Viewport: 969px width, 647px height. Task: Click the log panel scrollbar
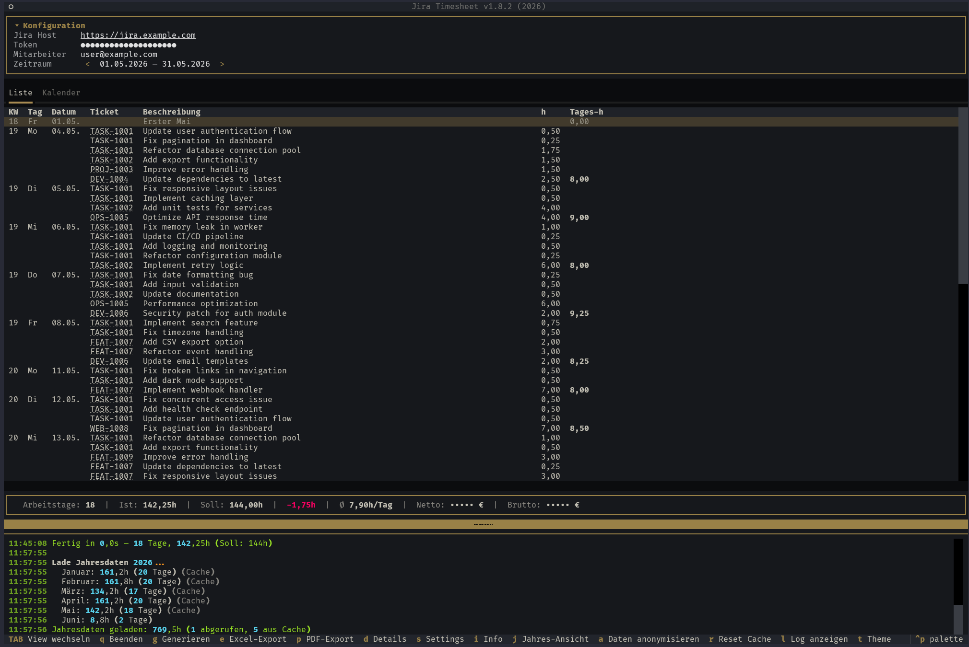pyautogui.click(x=958, y=586)
